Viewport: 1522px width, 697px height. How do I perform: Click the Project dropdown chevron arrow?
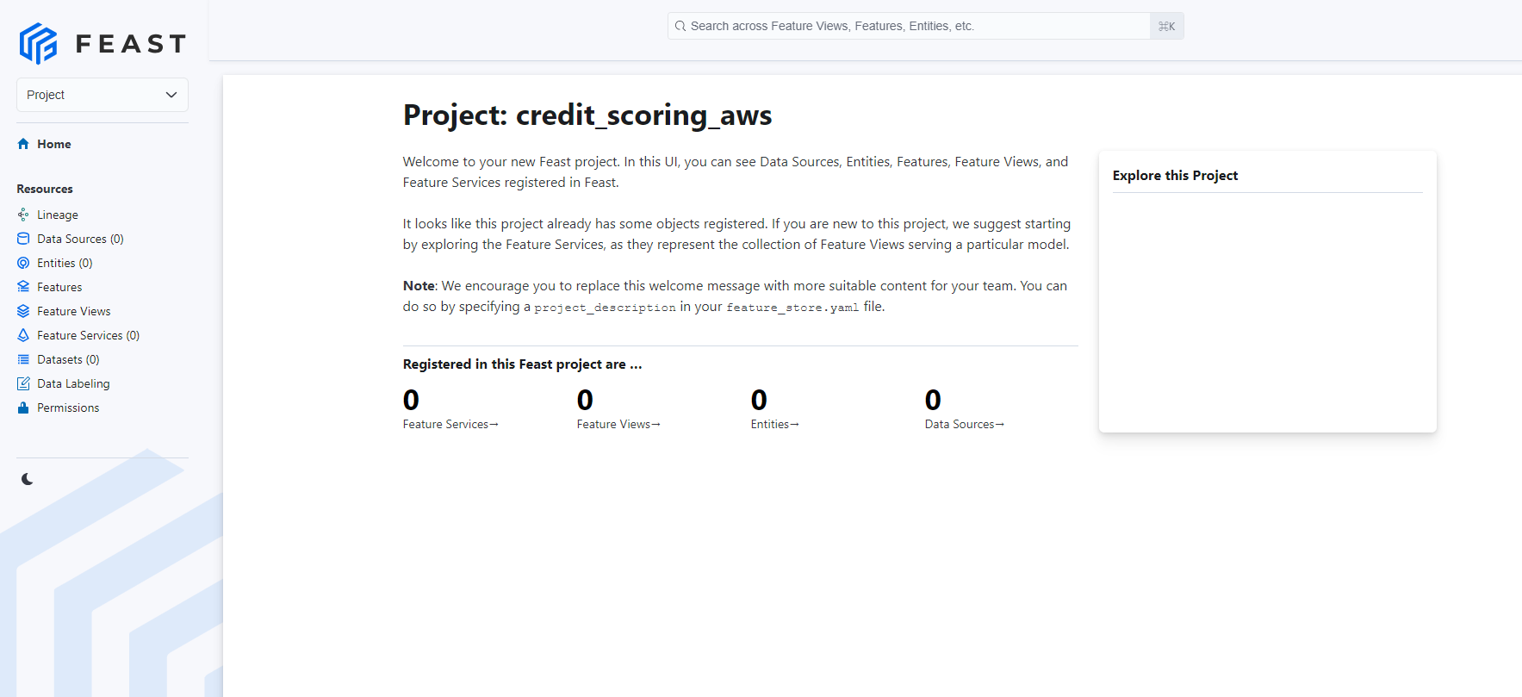[171, 95]
